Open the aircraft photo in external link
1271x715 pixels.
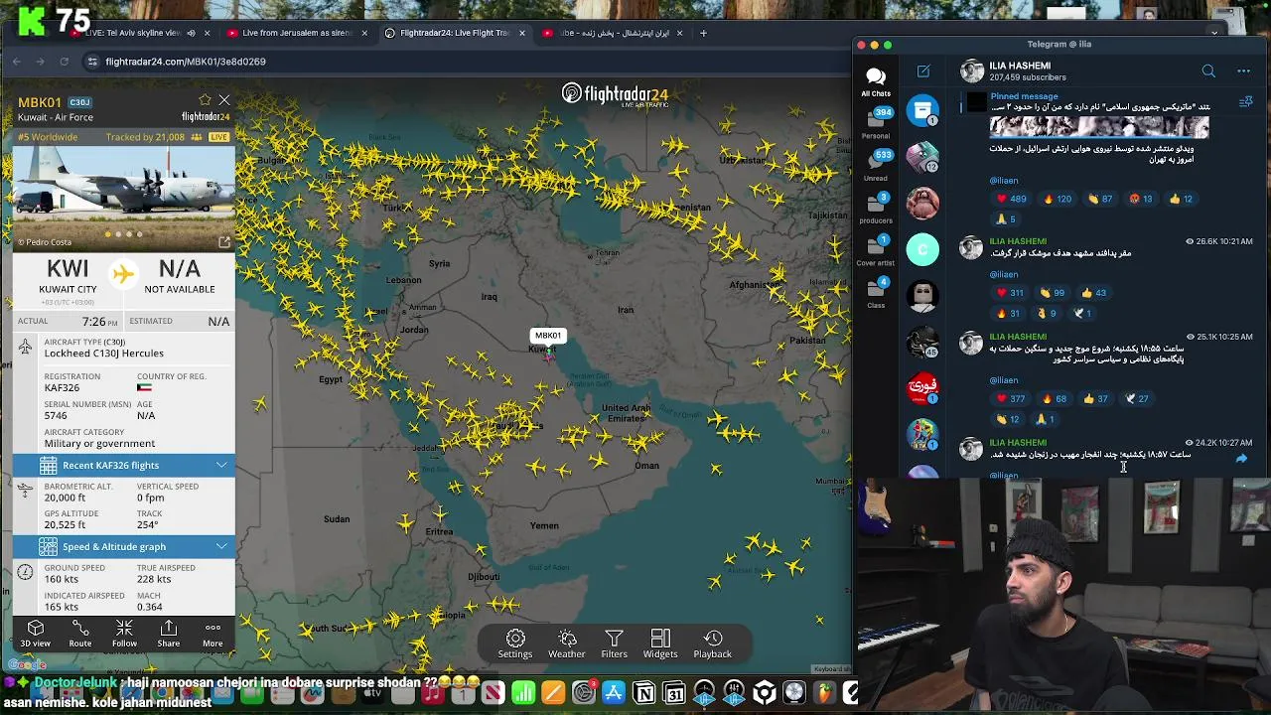[x=224, y=242]
